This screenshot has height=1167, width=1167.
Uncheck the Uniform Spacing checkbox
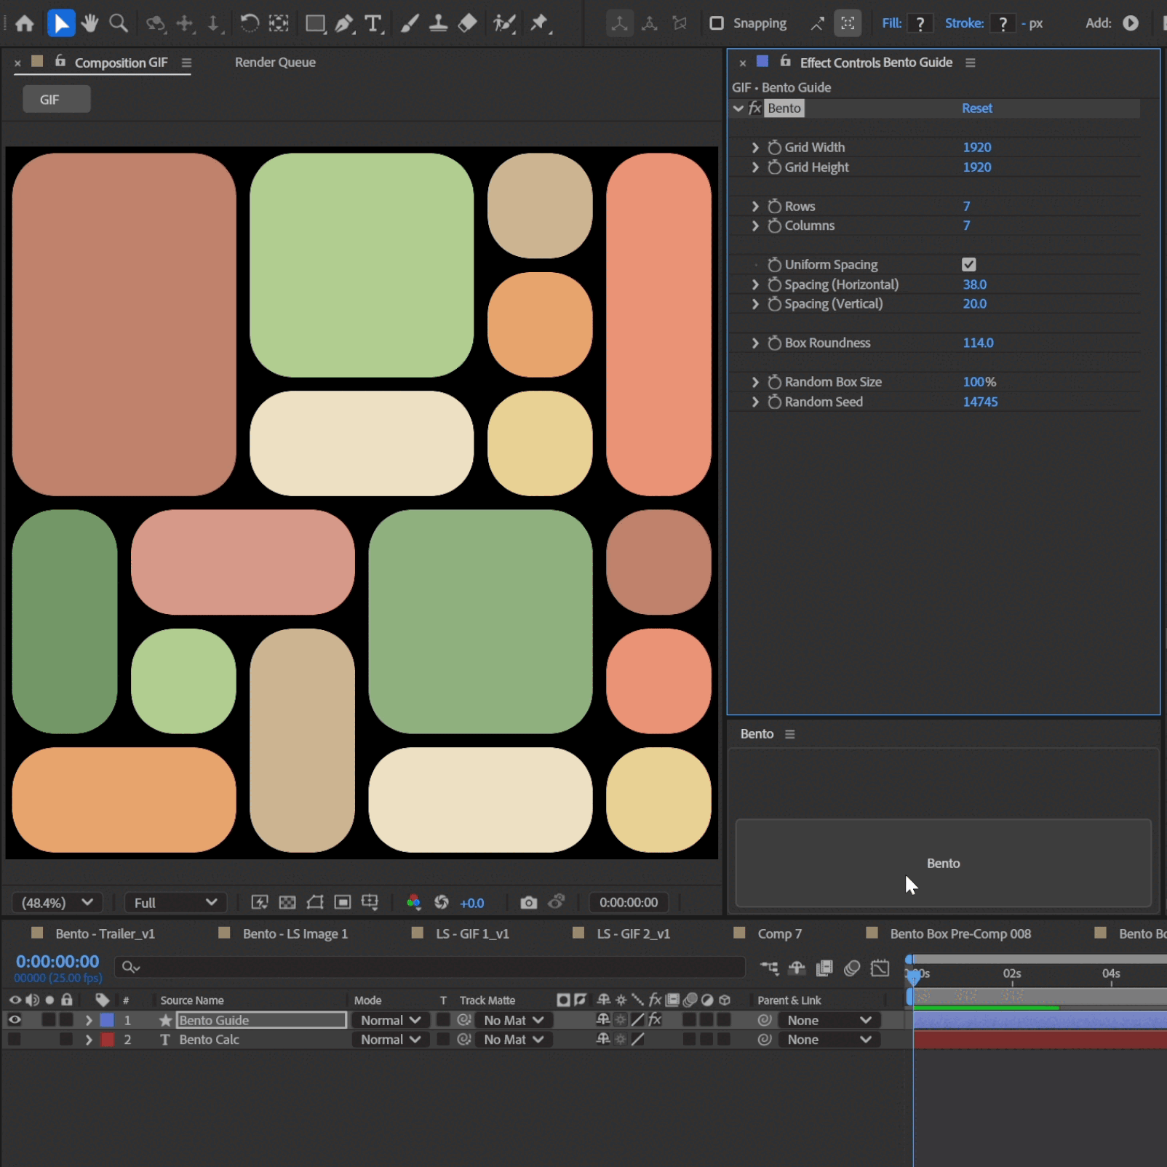969,265
